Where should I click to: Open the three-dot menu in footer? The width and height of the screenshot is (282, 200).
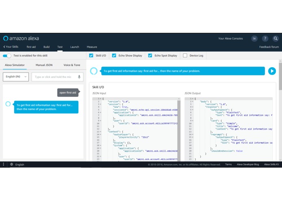tap(3, 164)
